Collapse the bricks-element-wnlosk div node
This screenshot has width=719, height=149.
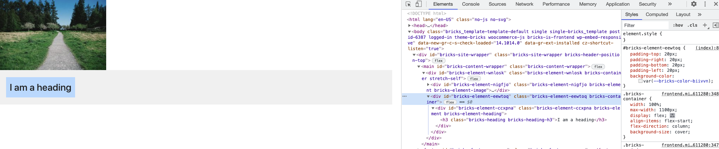(424, 73)
